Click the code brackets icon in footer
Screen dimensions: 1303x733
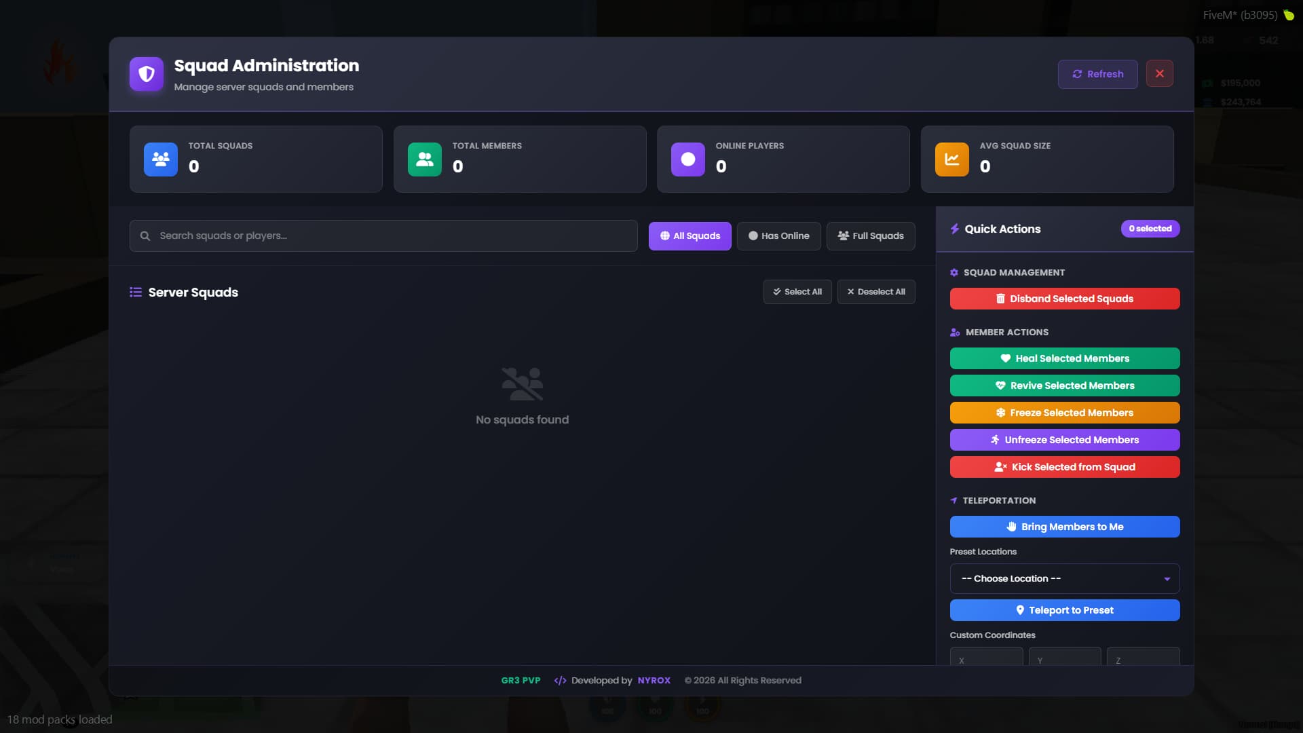tap(560, 681)
